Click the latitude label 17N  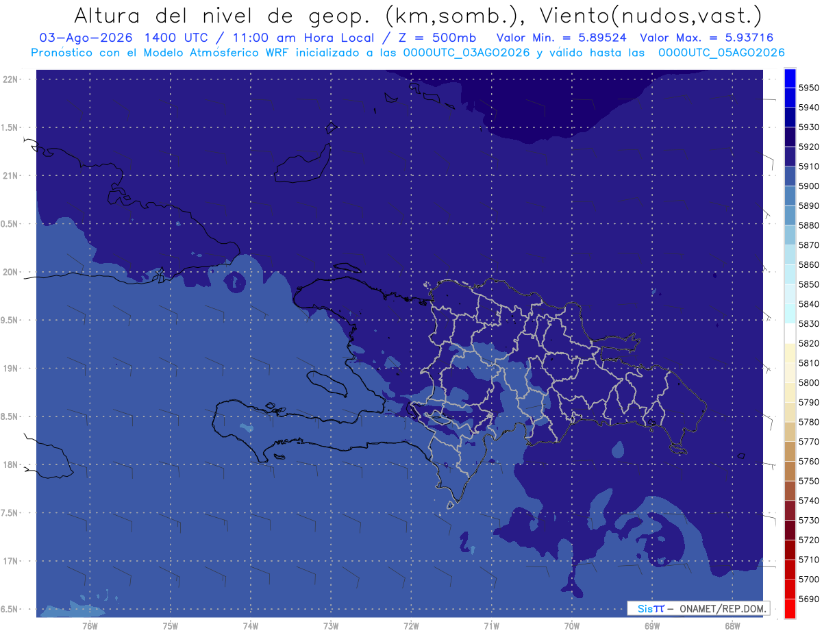(x=10, y=562)
